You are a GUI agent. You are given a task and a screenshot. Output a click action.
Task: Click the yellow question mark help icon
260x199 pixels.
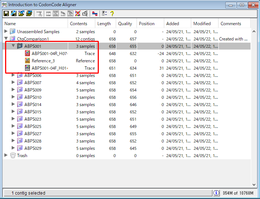(x=112, y=13)
